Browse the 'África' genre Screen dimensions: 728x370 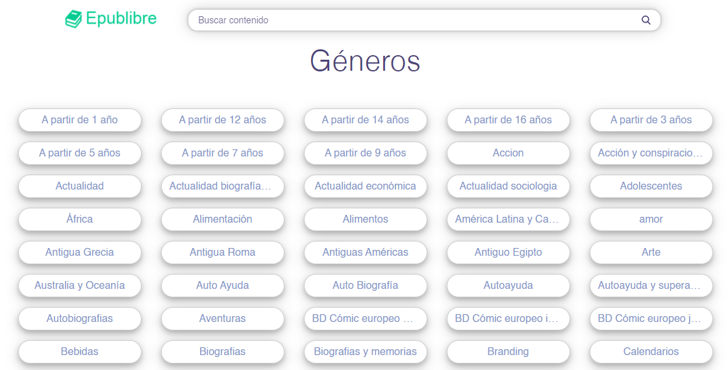tap(80, 219)
